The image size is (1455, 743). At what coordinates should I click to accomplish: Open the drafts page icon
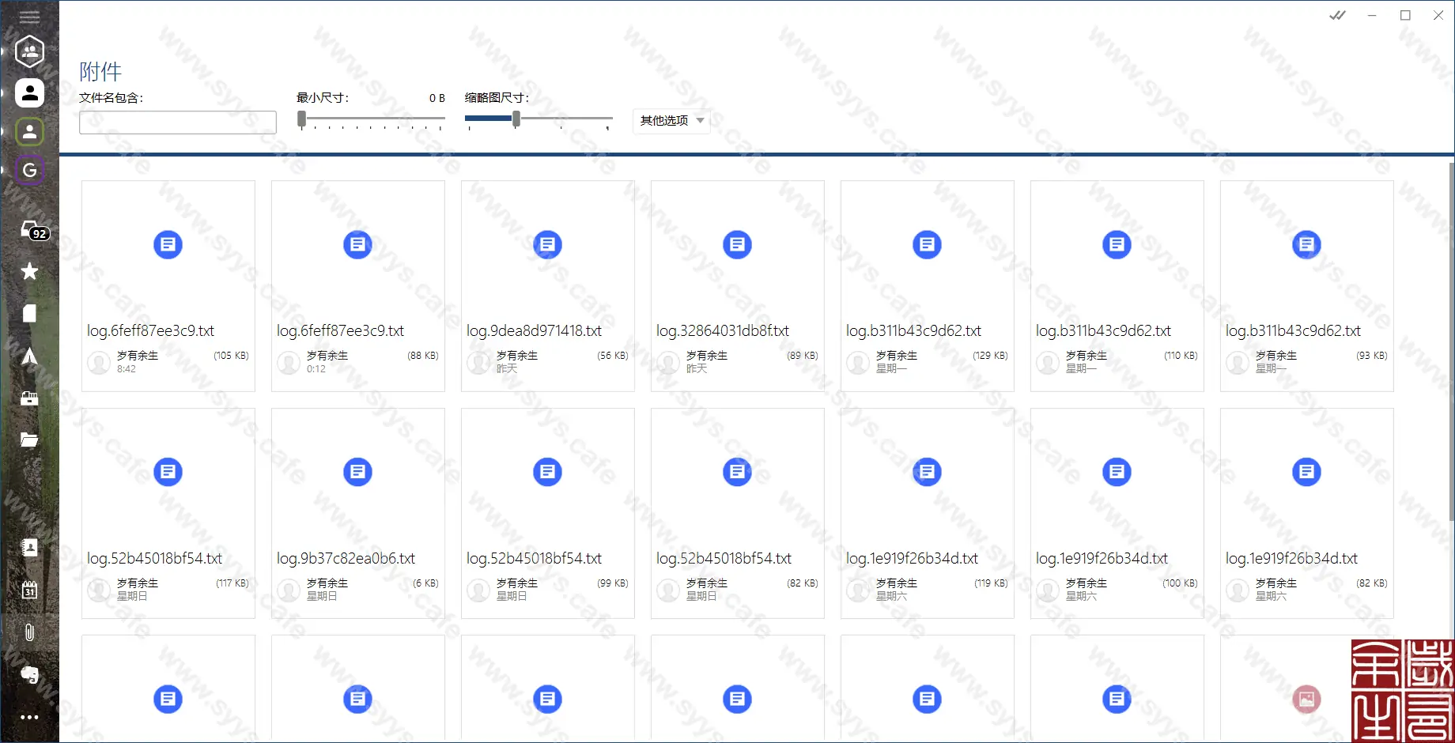[x=29, y=314]
